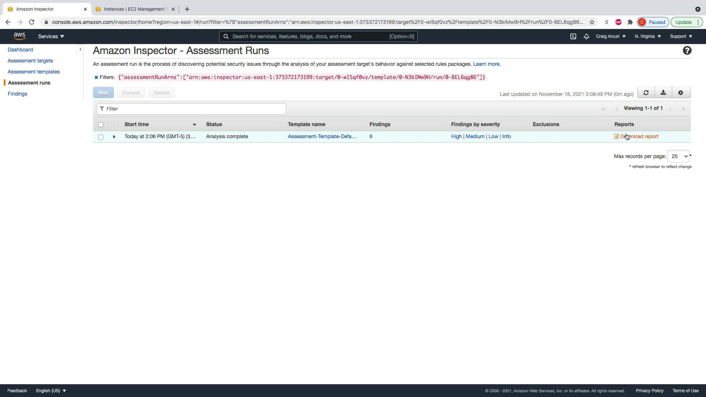
Task: Open the AWS CloudShell icon
Action: 573,36
